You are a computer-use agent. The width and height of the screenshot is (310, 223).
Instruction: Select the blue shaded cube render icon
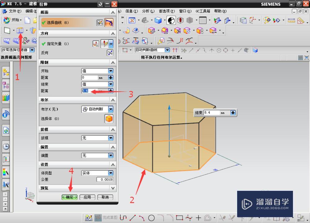coord(158,20)
